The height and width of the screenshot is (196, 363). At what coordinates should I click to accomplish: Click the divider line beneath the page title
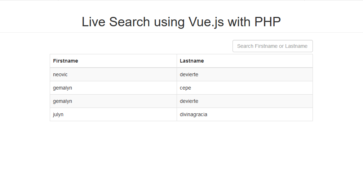coord(181,32)
